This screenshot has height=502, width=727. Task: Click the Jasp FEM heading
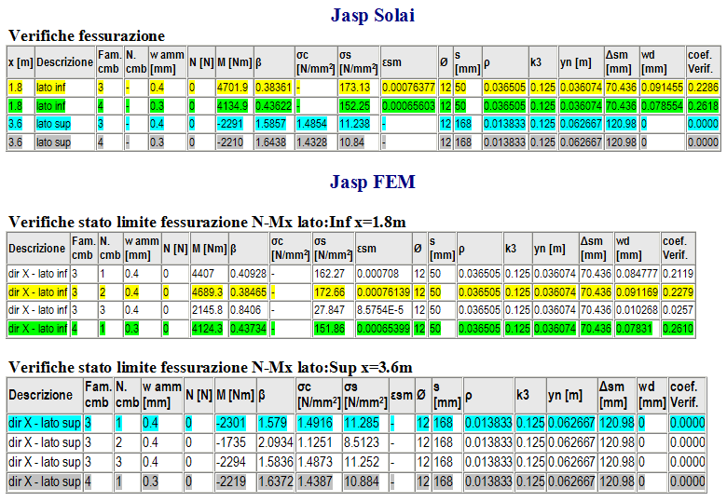coord(372,182)
